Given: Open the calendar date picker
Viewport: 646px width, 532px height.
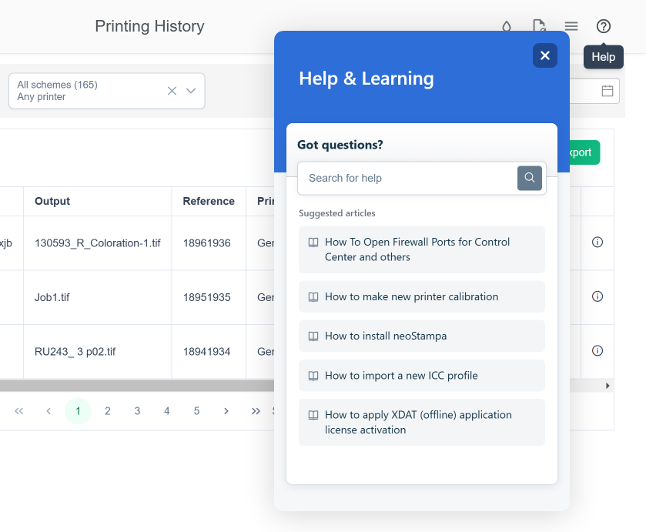Looking at the screenshot, I should coord(607,91).
